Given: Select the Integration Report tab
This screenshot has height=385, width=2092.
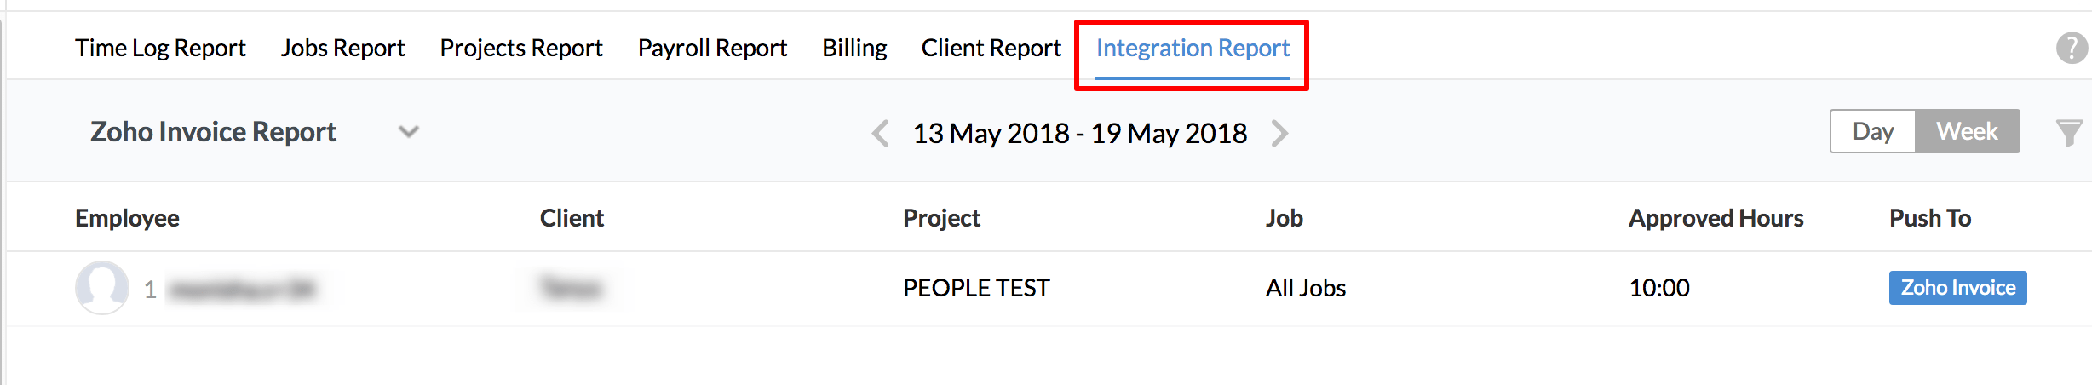Looking at the screenshot, I should click(x=1193, y=48).
